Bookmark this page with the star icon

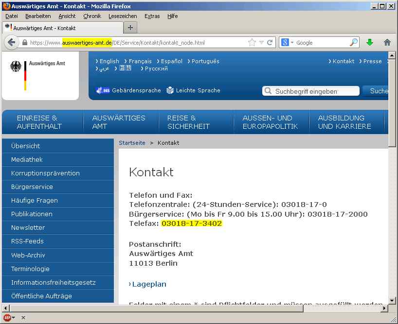click(252, 42)
